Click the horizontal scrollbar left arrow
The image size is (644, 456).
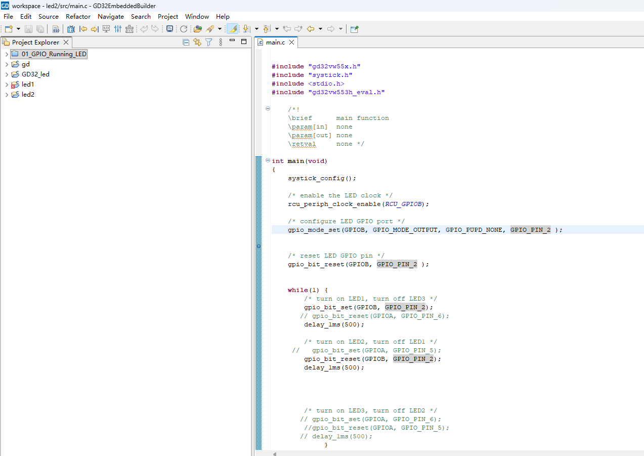pyautogui.click(x=275, y=453)
